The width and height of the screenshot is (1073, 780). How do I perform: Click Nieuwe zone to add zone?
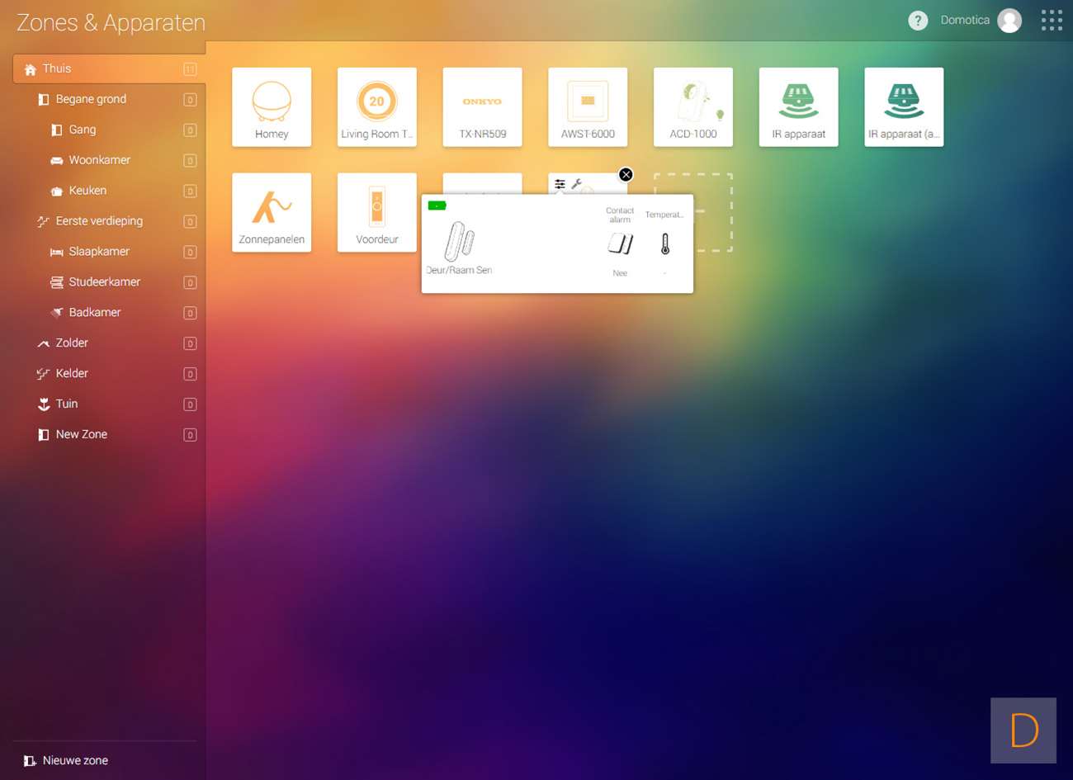74,760
